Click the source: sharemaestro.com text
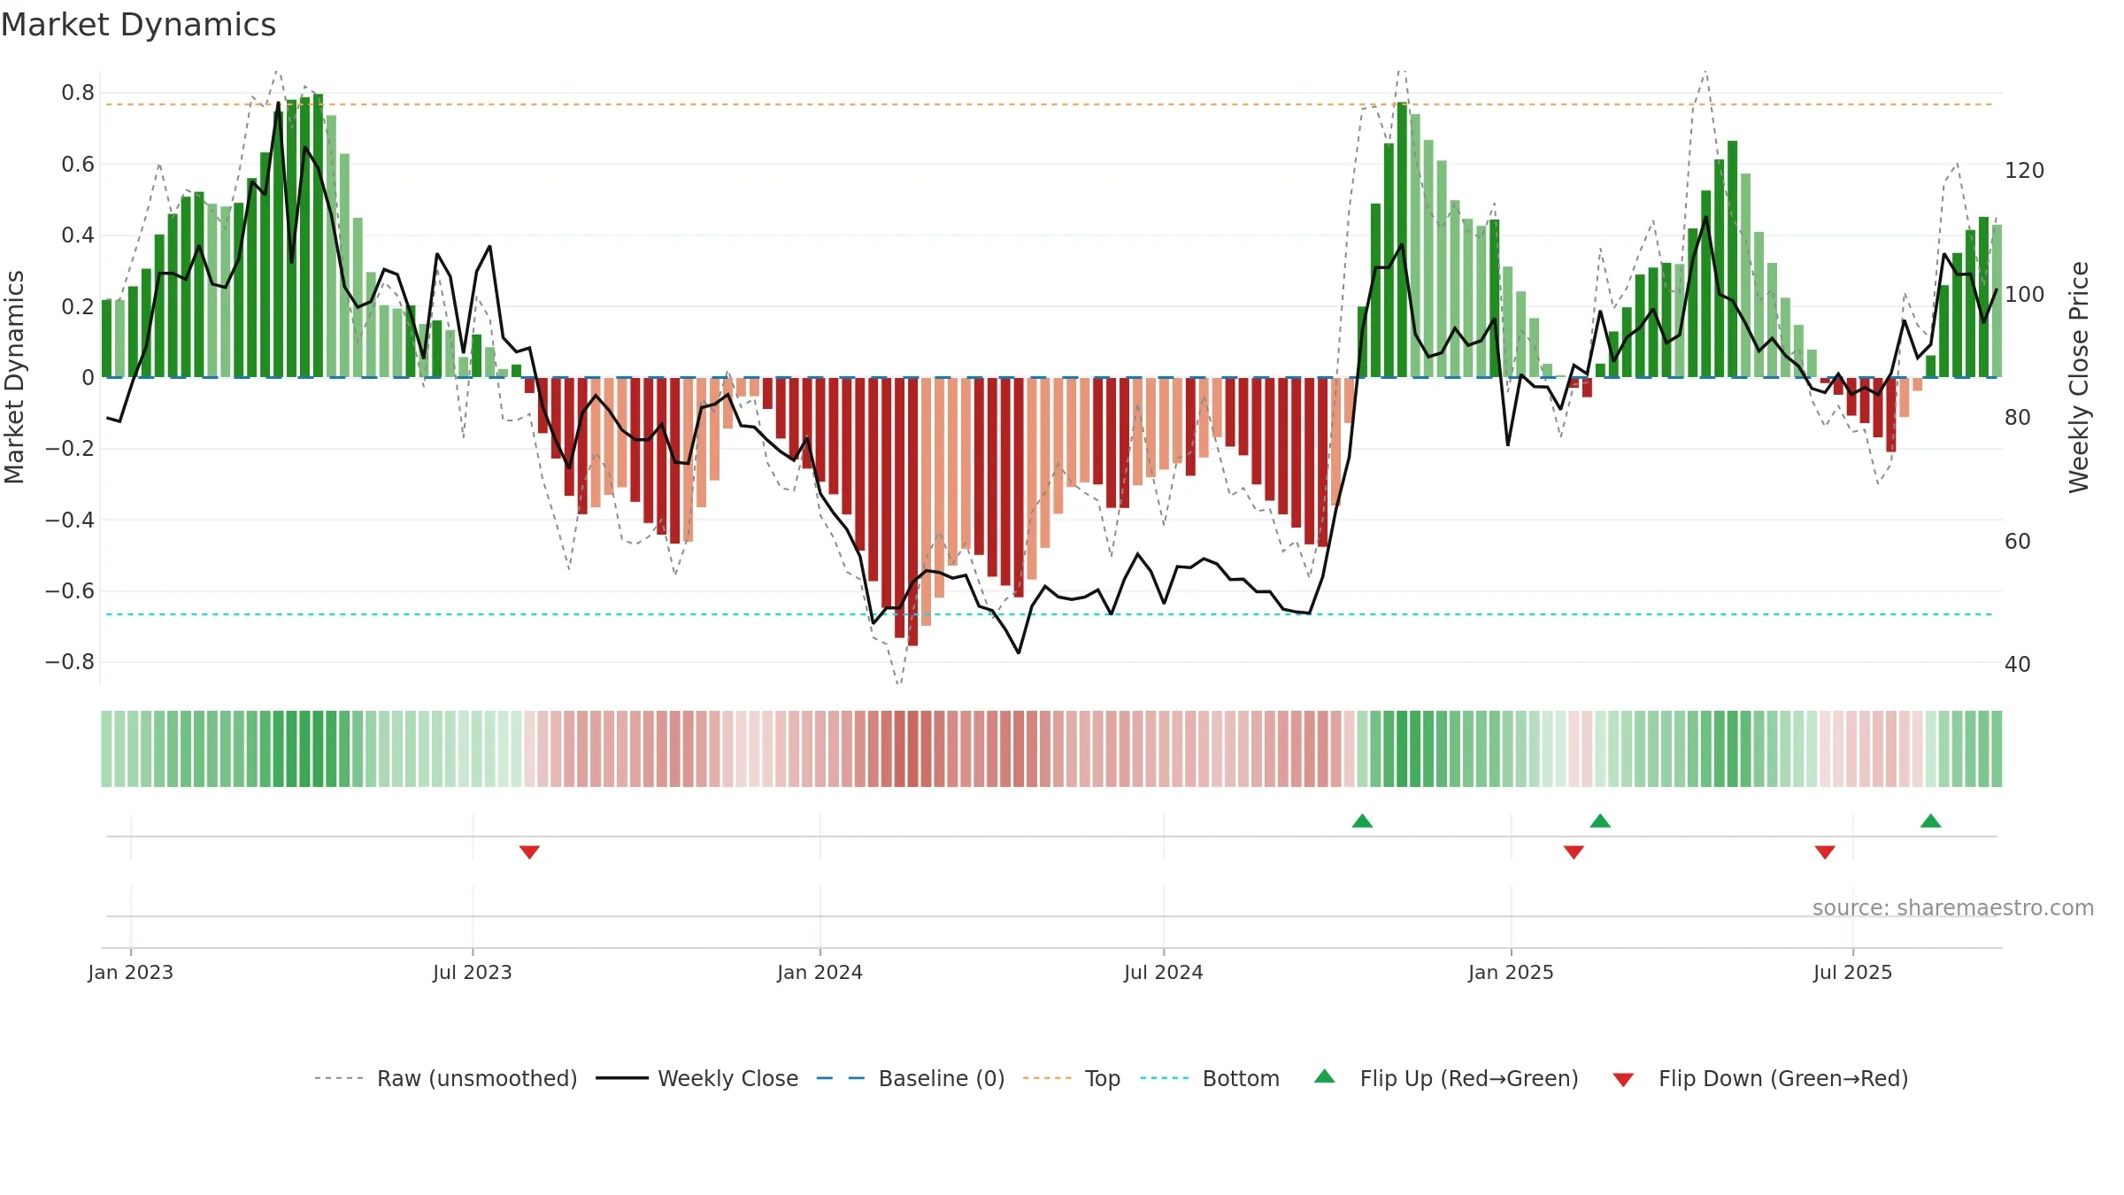The width and height of the screenshot is (2124, 1195). 1953,907
